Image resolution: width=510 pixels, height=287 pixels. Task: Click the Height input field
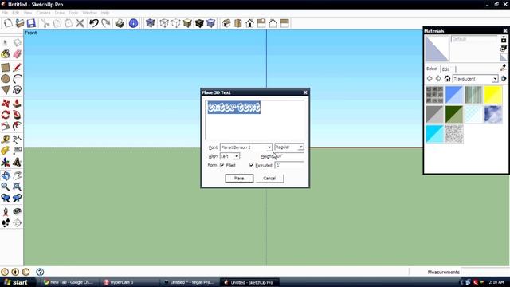(289, 156)
